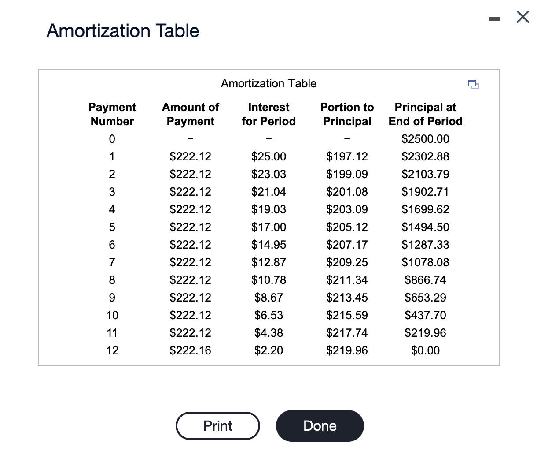Open the table in a pop-out window
Image resolution: width=537 pixels, height=462 pixels.
tap(474, 85)
